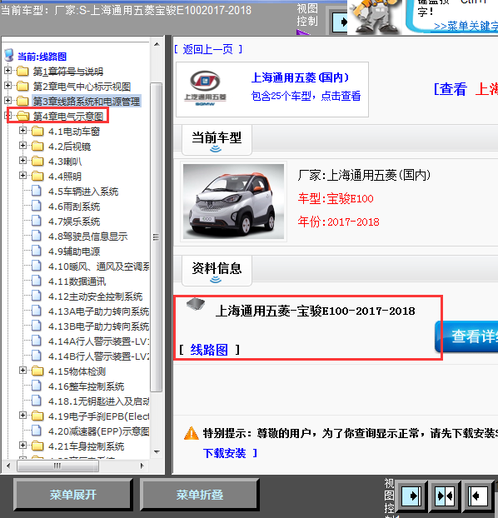Click the tree horizontal scroll-right arrow
498x518 pixels.
pos(142,466)
